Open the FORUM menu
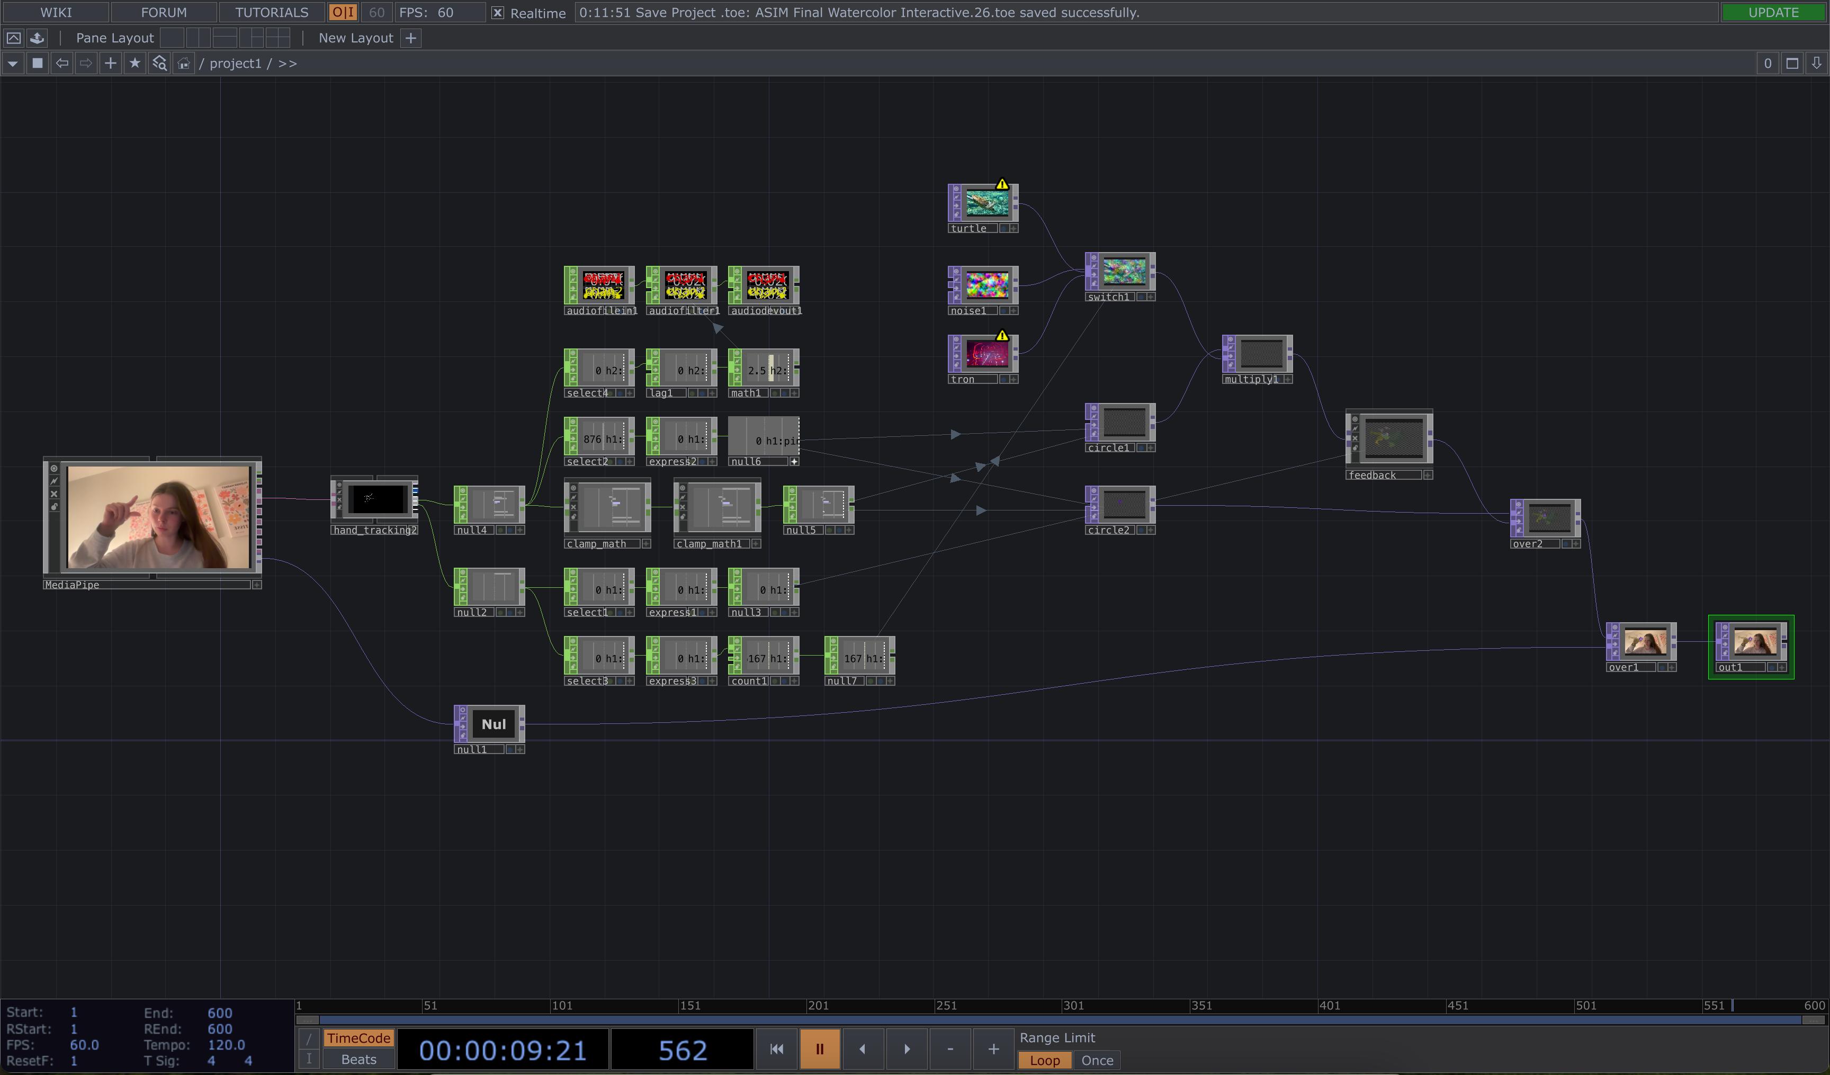 click(164, 12)
